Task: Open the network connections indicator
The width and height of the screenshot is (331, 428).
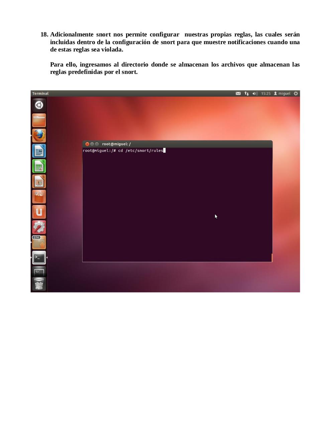Action: 246,94
